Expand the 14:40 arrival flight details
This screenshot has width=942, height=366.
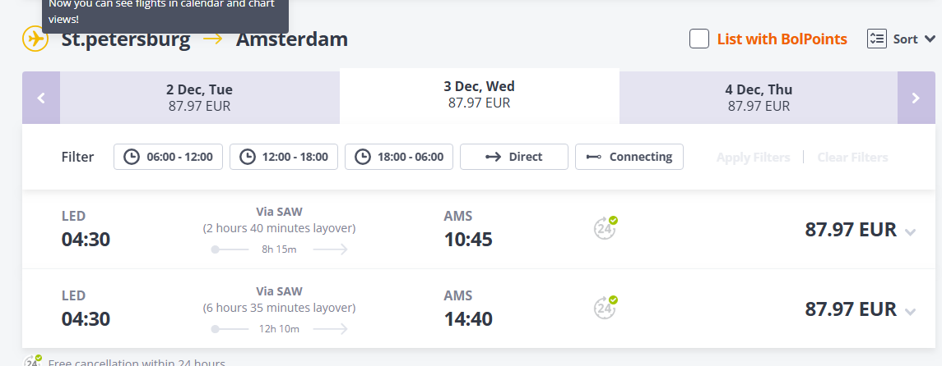point(910,312)
